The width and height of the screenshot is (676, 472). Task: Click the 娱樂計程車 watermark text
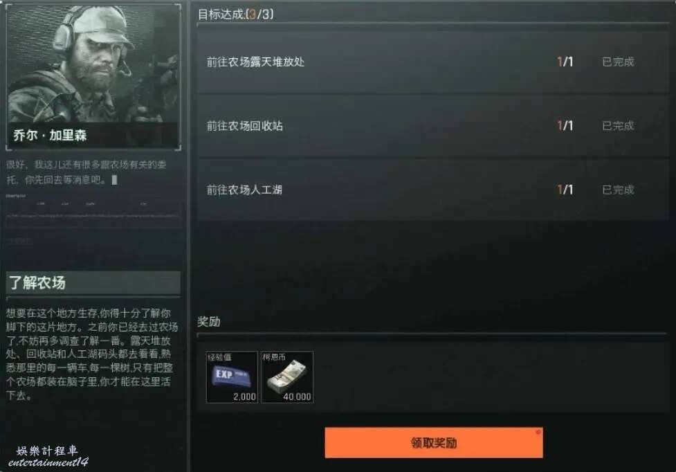tap(48, 451)
